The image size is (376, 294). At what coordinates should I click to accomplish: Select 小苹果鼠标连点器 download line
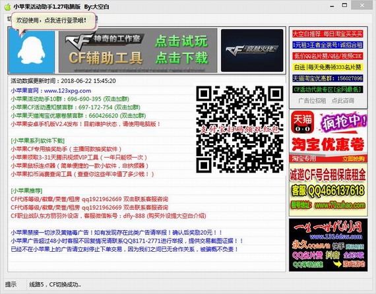point(79,166)
